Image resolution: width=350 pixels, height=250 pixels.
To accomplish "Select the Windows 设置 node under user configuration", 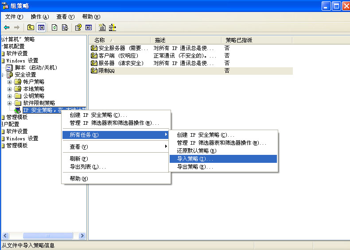I will coord(22,138).
